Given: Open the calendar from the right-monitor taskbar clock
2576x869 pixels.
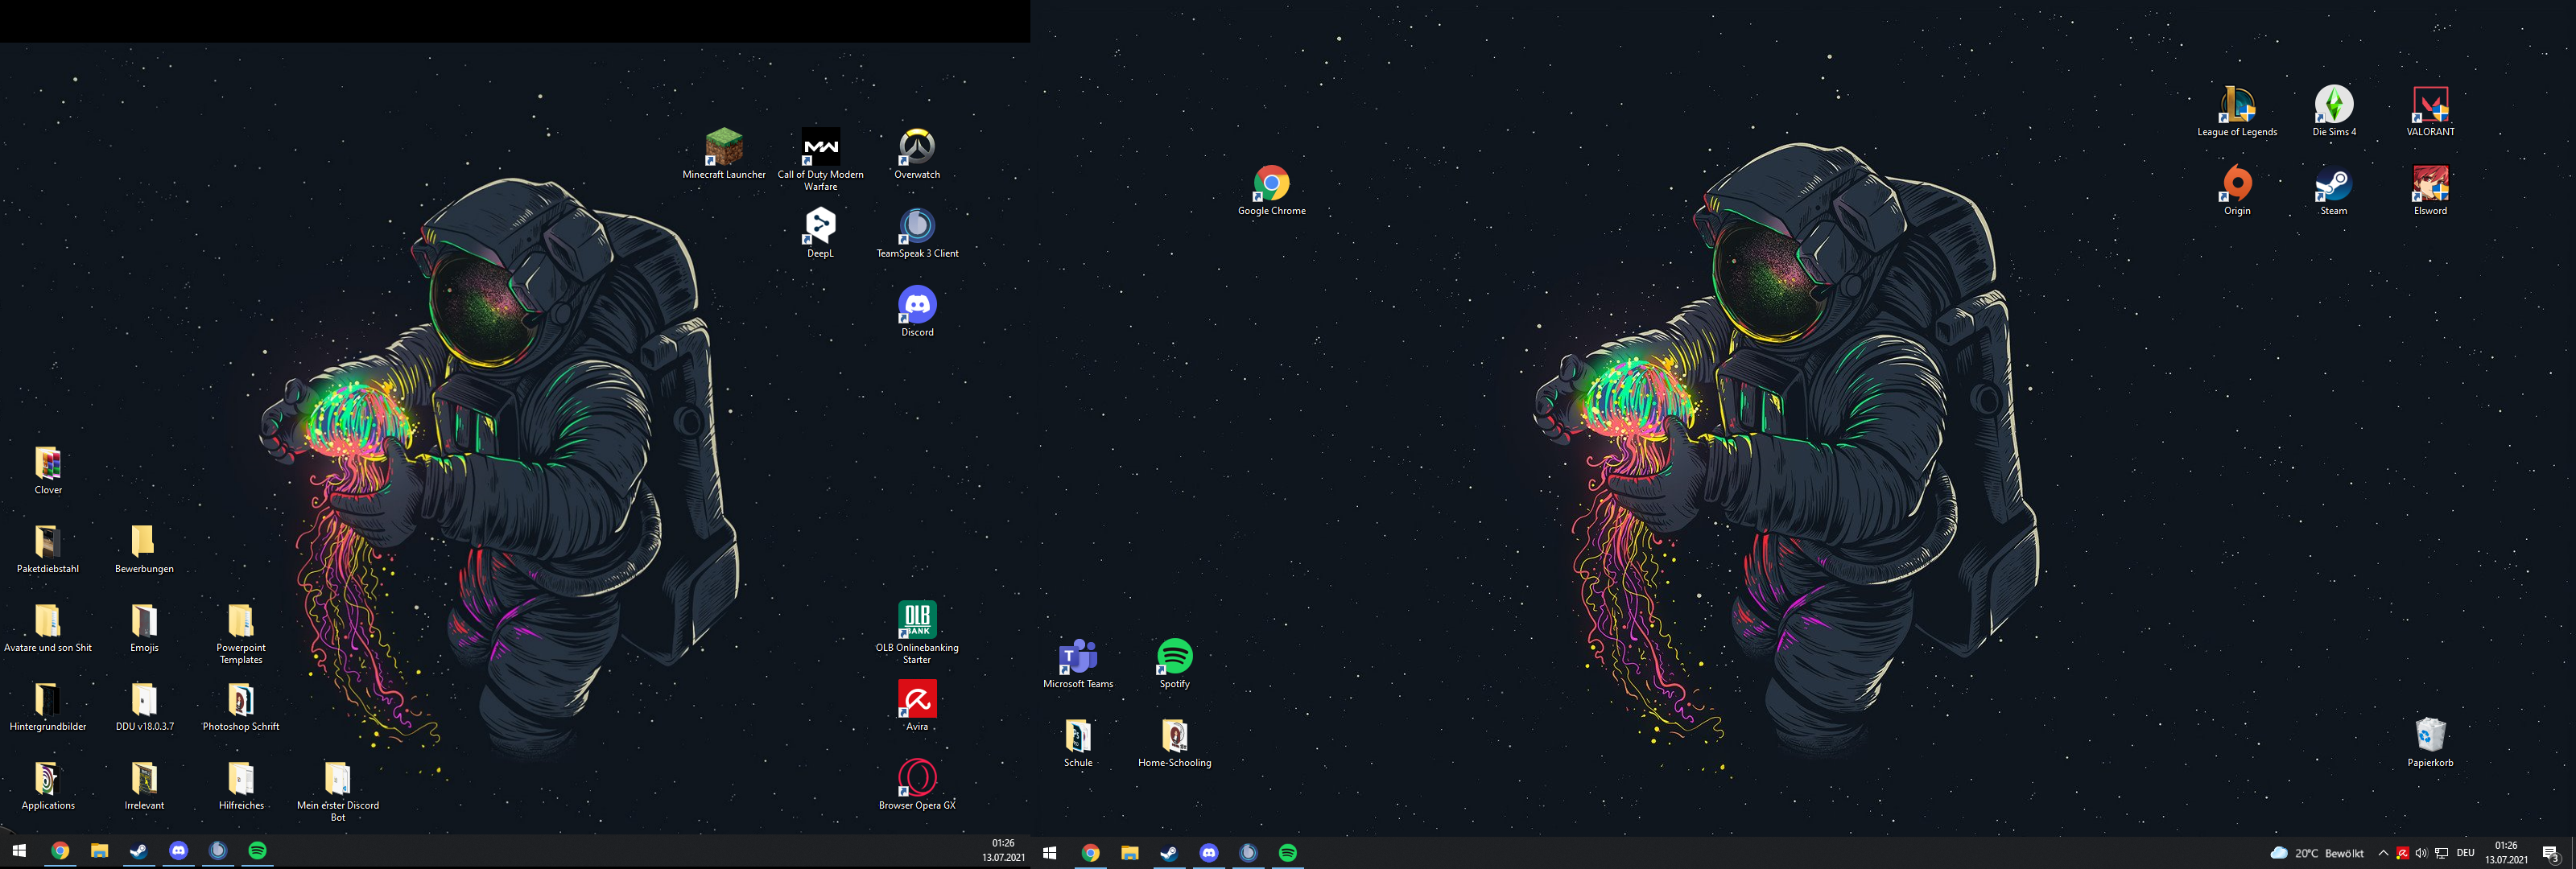Looking at the screenshot, I should point(2506,853).
